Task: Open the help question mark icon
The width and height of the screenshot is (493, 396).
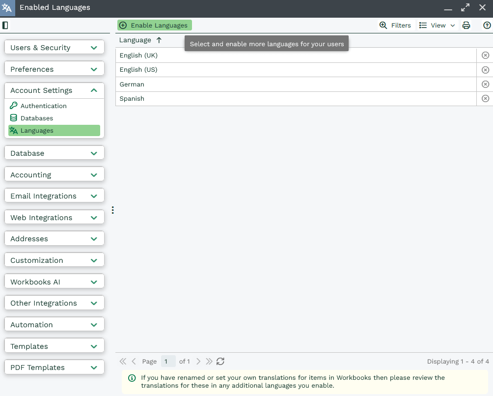Action: 487,26
